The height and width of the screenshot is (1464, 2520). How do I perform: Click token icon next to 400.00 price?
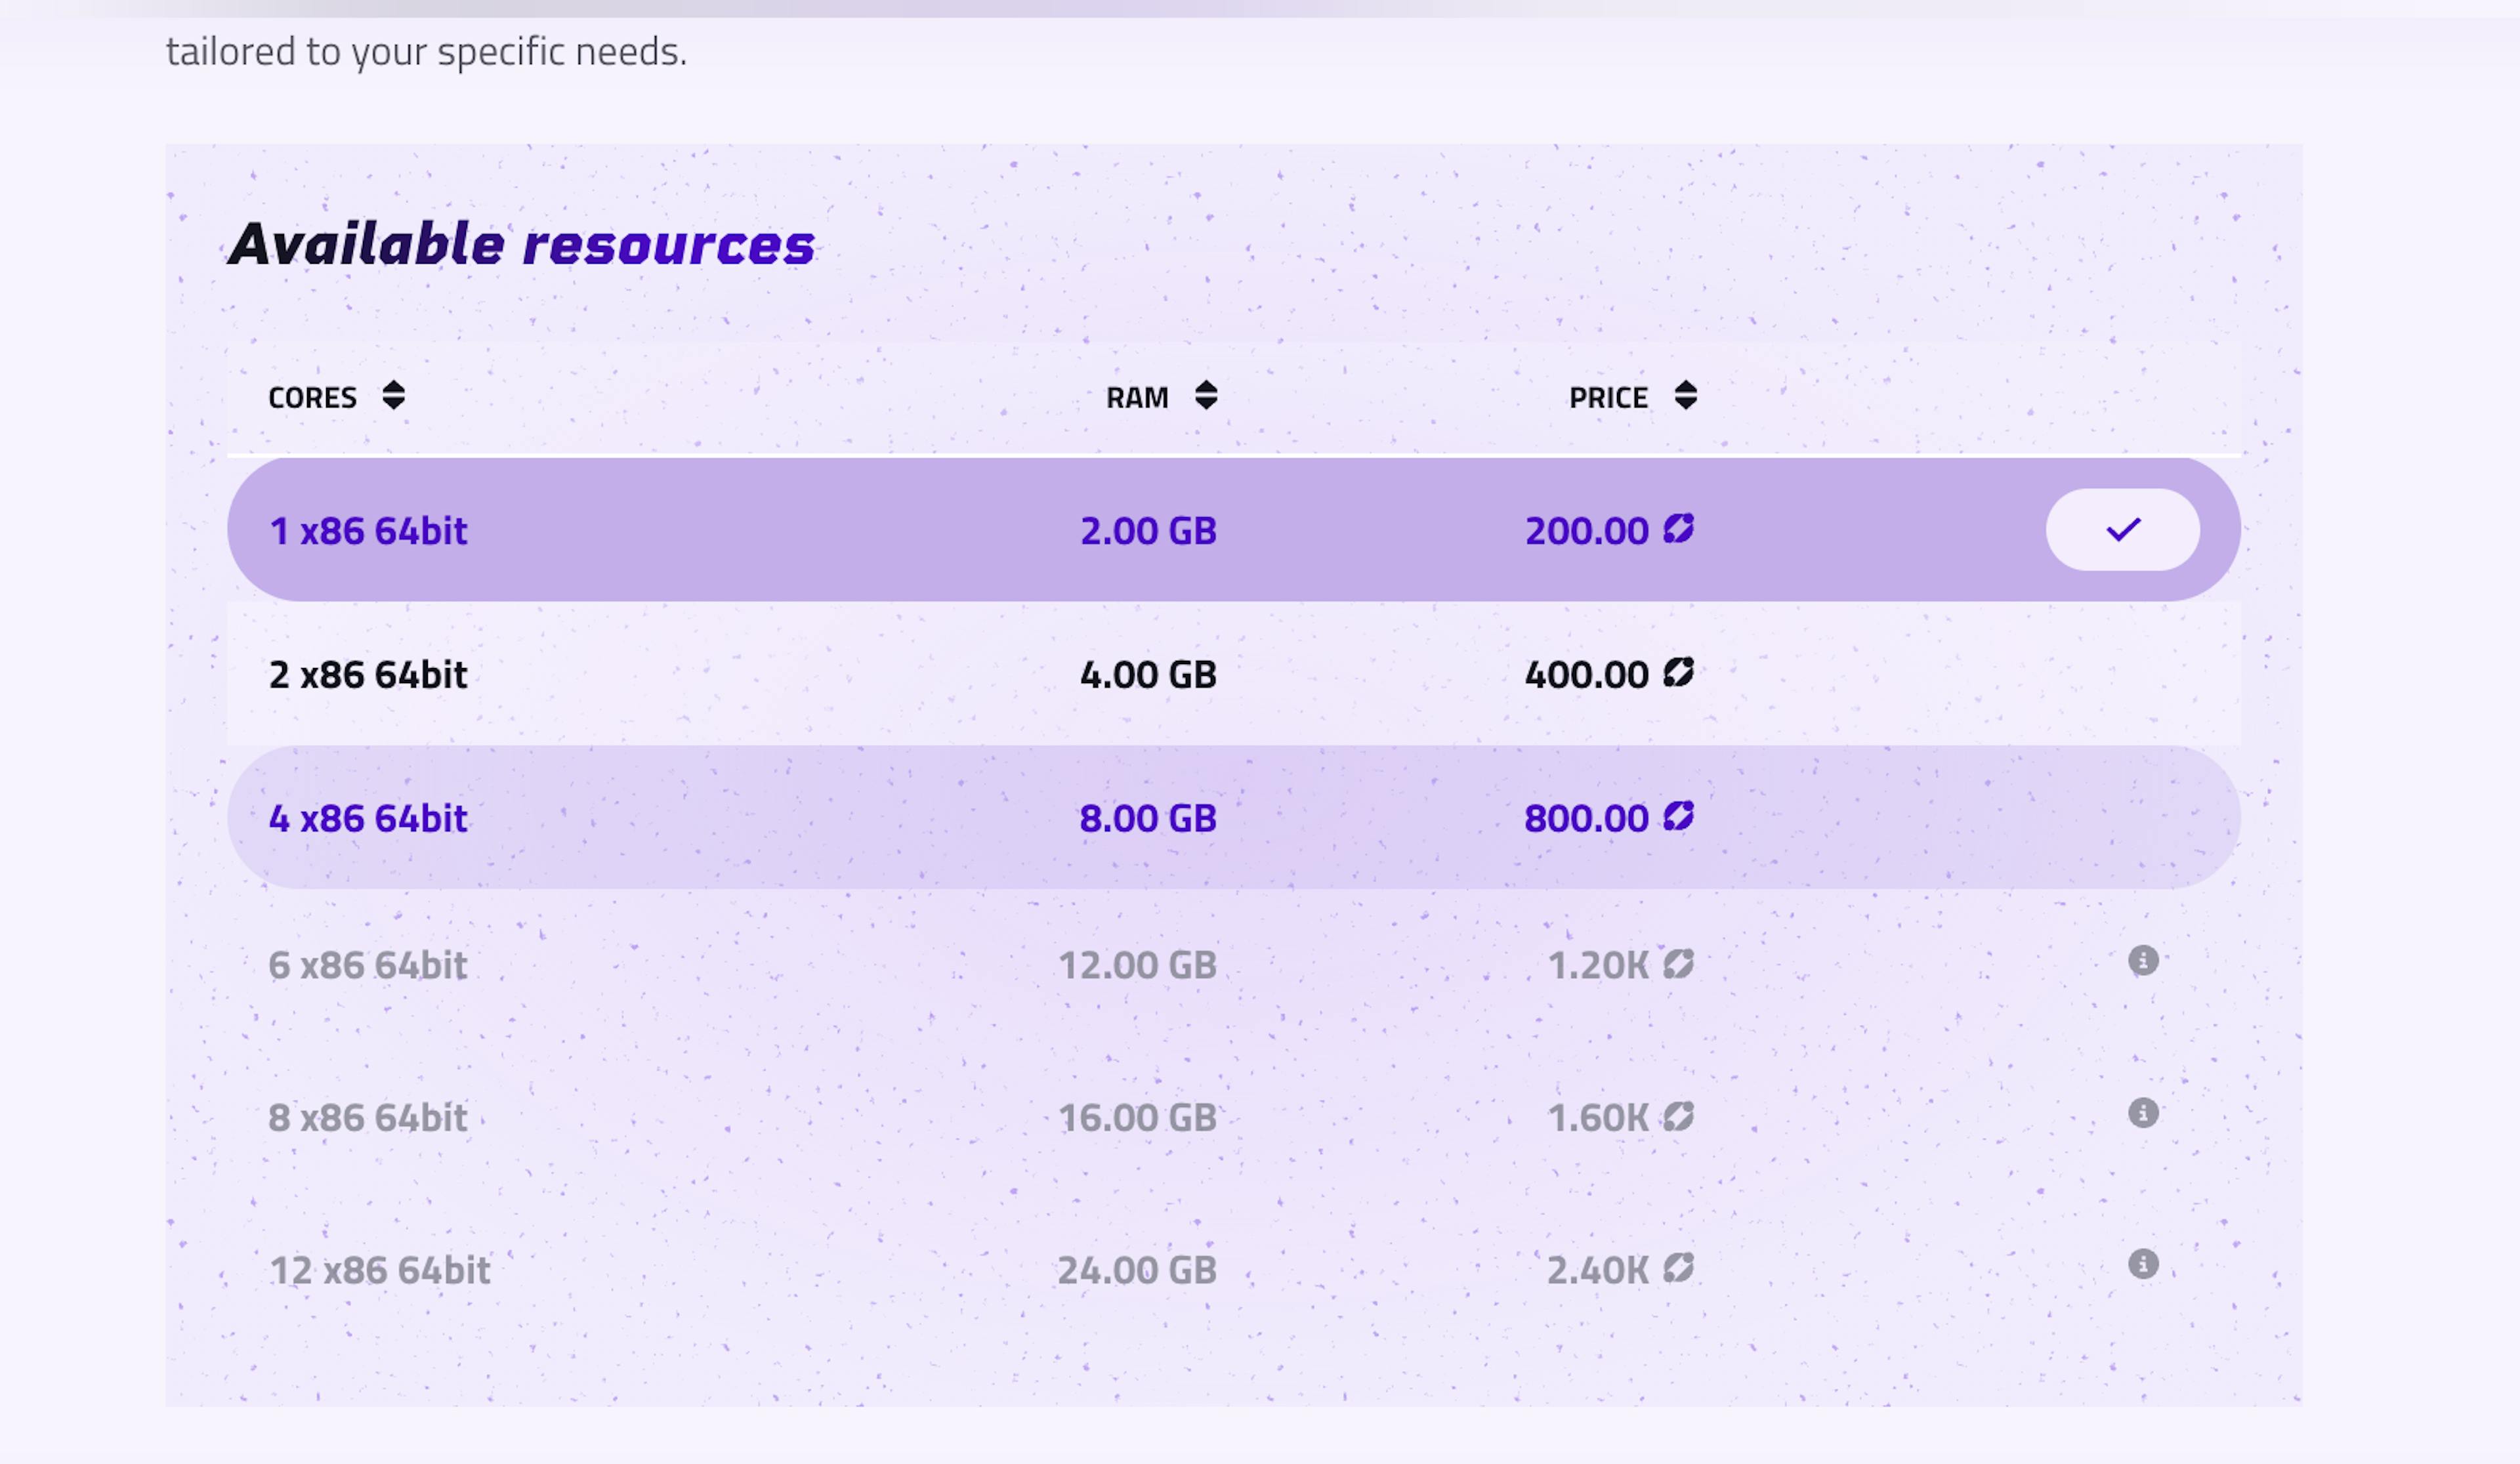pyautogui.click(x=1678, y=673)
